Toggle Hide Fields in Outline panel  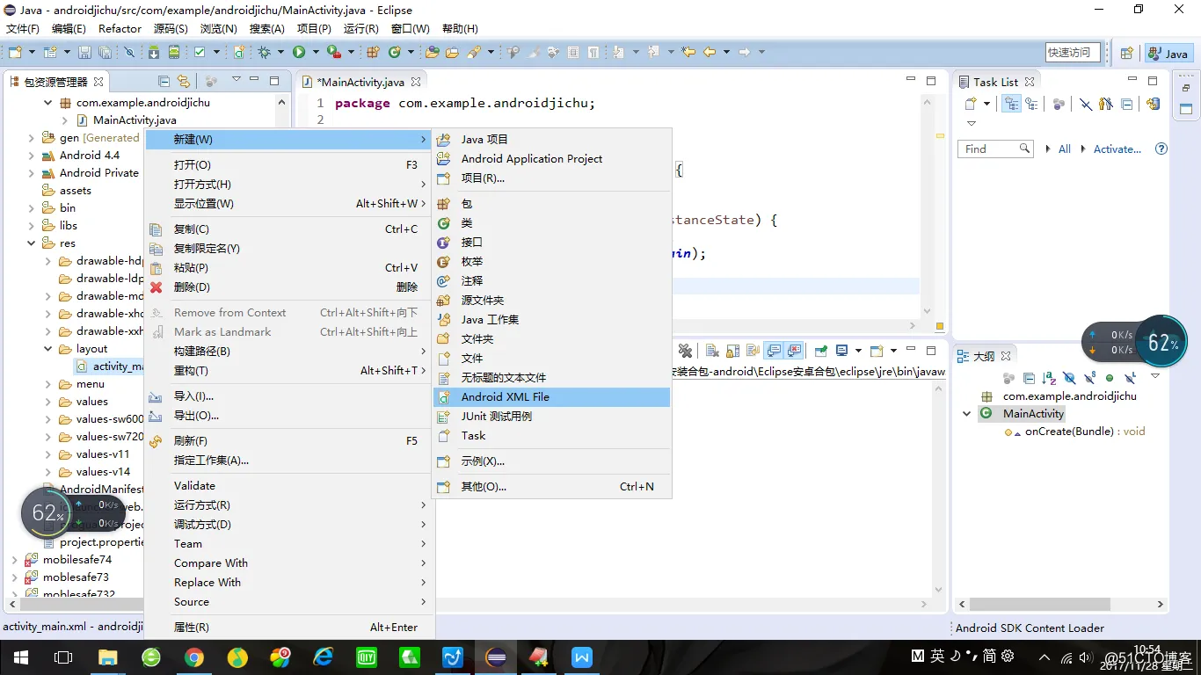(x=1069, y=378)
